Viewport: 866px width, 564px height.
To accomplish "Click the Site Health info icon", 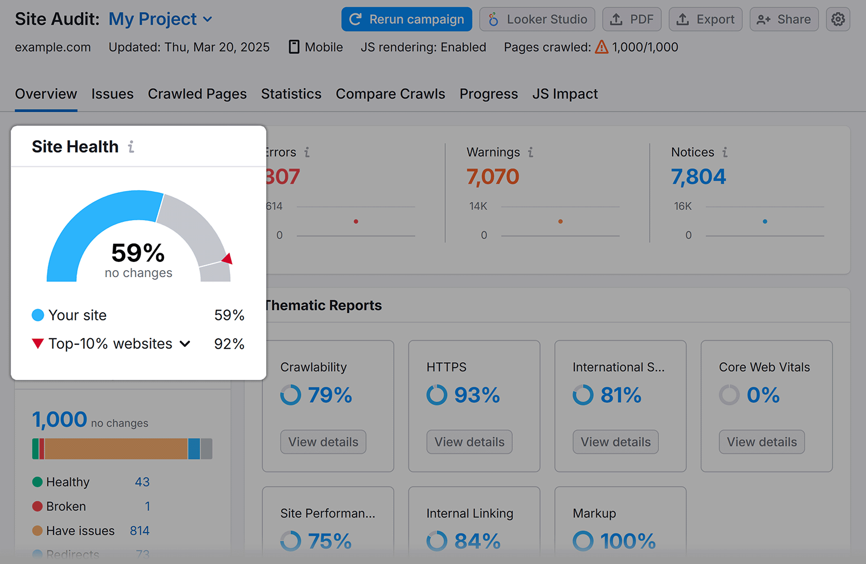I will point(131,146).
